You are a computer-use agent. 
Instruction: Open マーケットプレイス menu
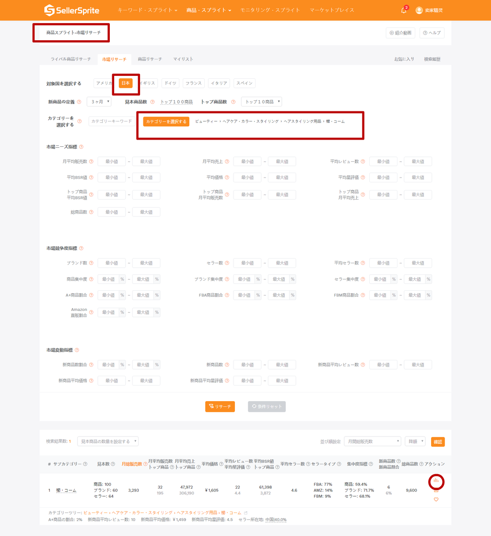coord(332,10)
